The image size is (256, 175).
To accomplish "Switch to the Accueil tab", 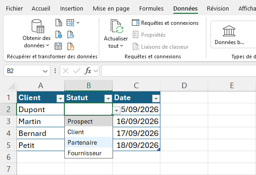I will 41,8.
